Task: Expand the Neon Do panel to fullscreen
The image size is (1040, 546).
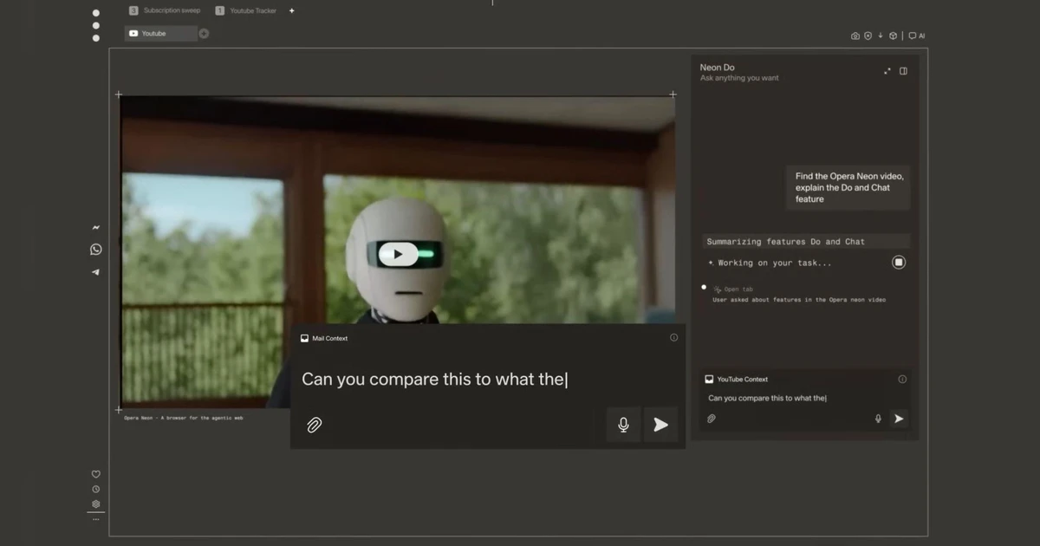Action: tap(887, 71)
